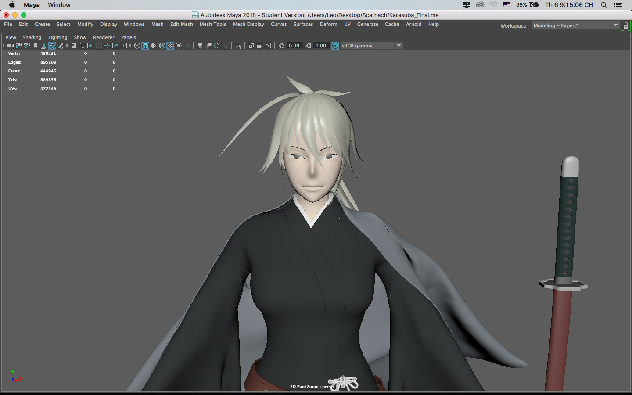Open the Deform menu
The width and height of the screenshot is (632, 395).
click(329, 24)
